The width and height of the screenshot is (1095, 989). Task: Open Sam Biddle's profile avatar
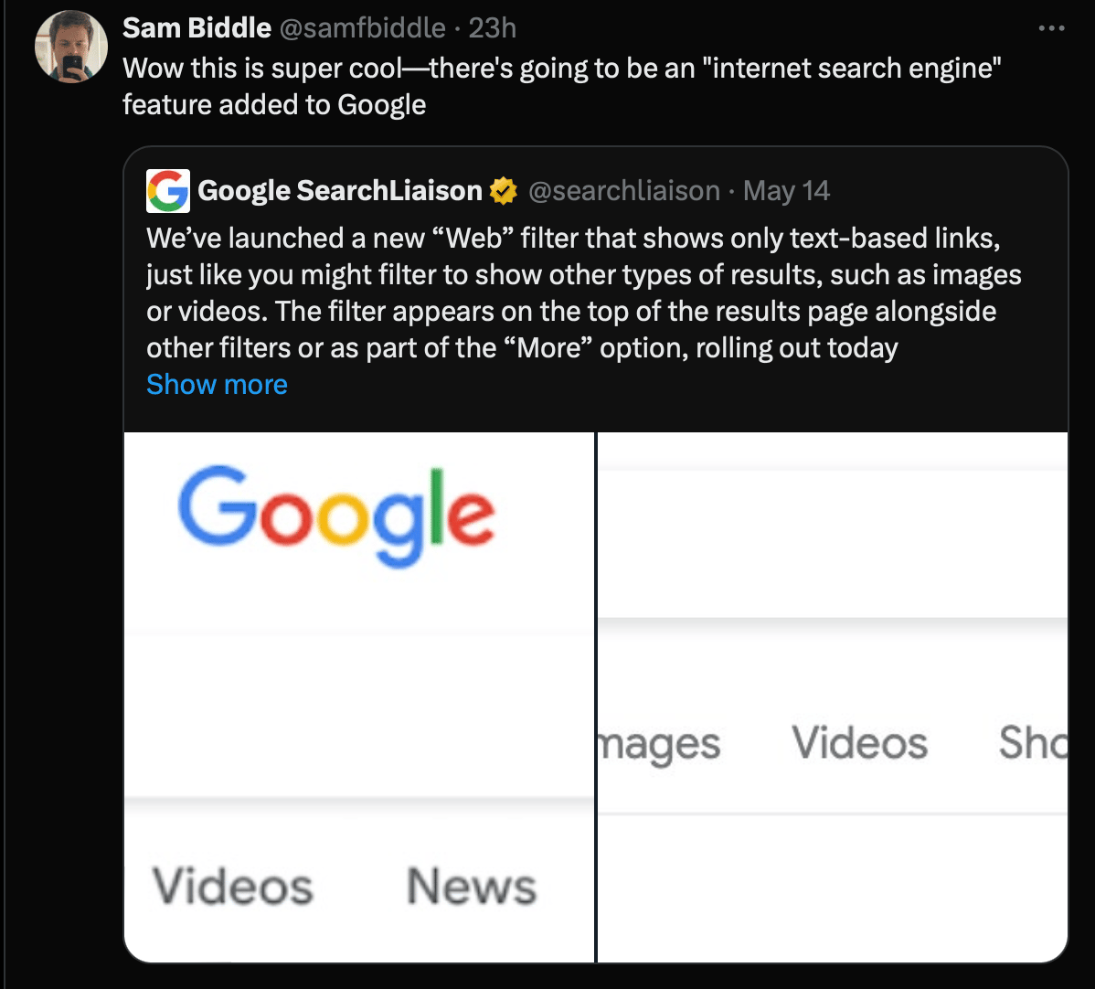[71, 47]
